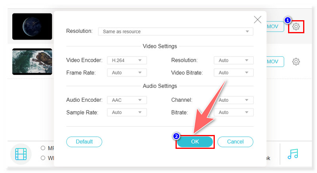This screenshot has width=317, height=173.
Task: Open the Video Bitrate dropdown
Action: [x=233, y=73]
